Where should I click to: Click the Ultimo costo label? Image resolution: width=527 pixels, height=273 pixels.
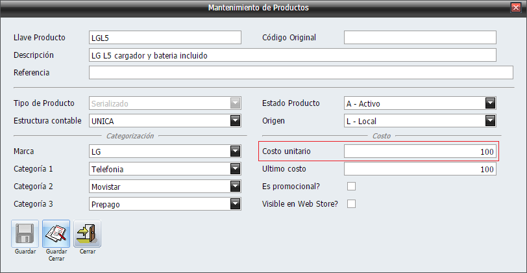284,169
